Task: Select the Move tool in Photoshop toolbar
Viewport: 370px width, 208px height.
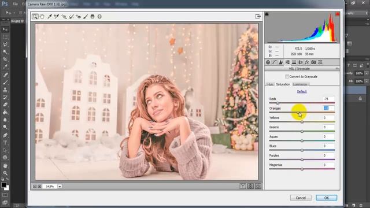Action: (5, 29)
